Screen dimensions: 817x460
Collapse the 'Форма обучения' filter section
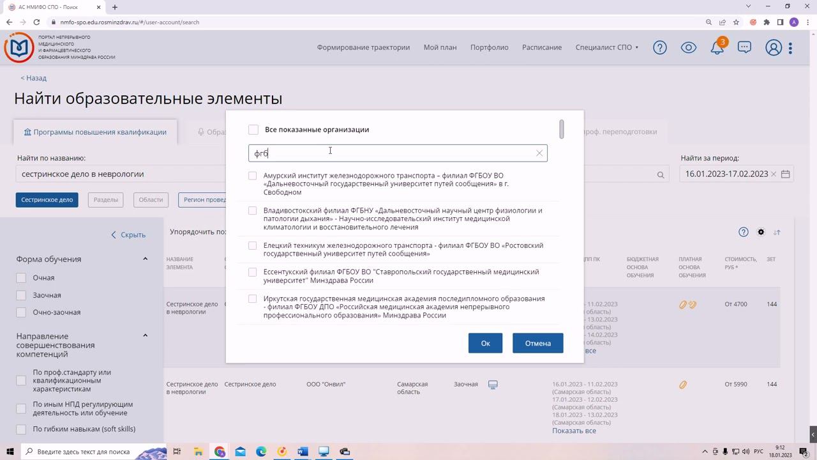[145, 259]
